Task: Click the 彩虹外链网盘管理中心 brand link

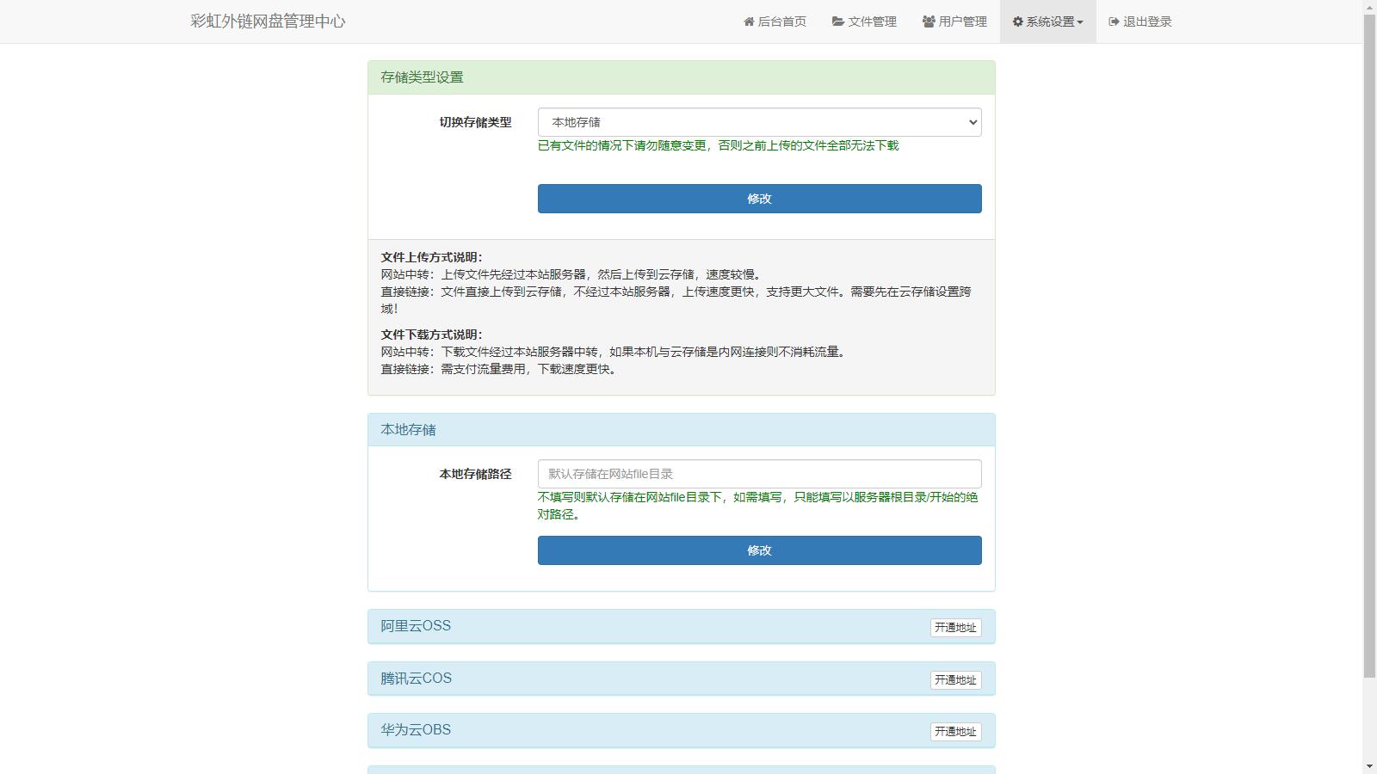Action: tap(268, 21)
